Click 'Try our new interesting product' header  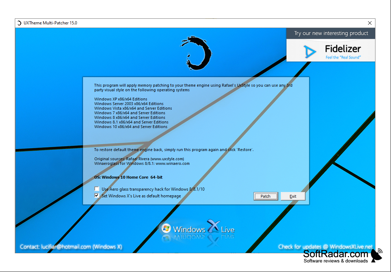pyautogui.click(x=331, y=33)
